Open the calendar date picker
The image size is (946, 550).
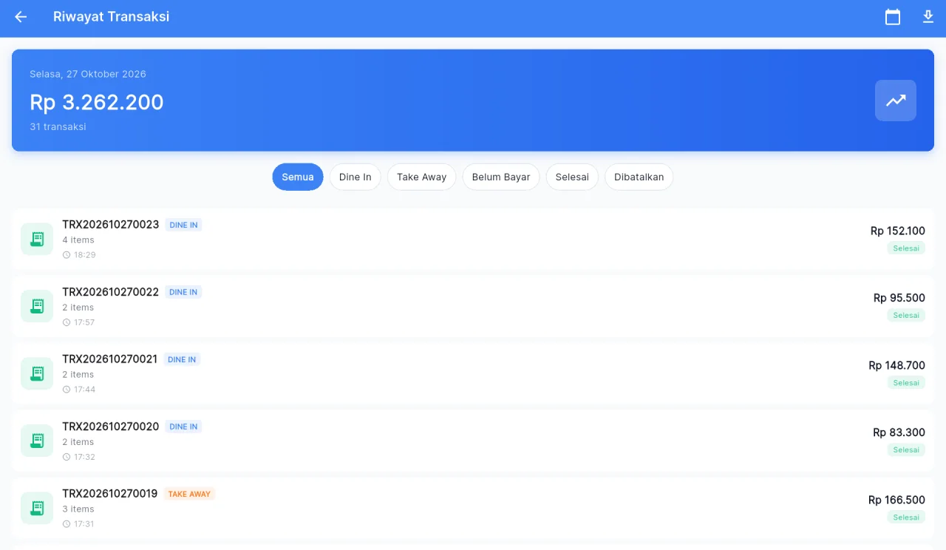coord(893,17)
